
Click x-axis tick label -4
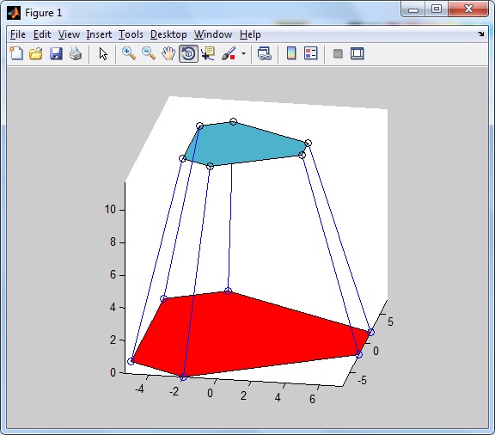click(139, 389)
